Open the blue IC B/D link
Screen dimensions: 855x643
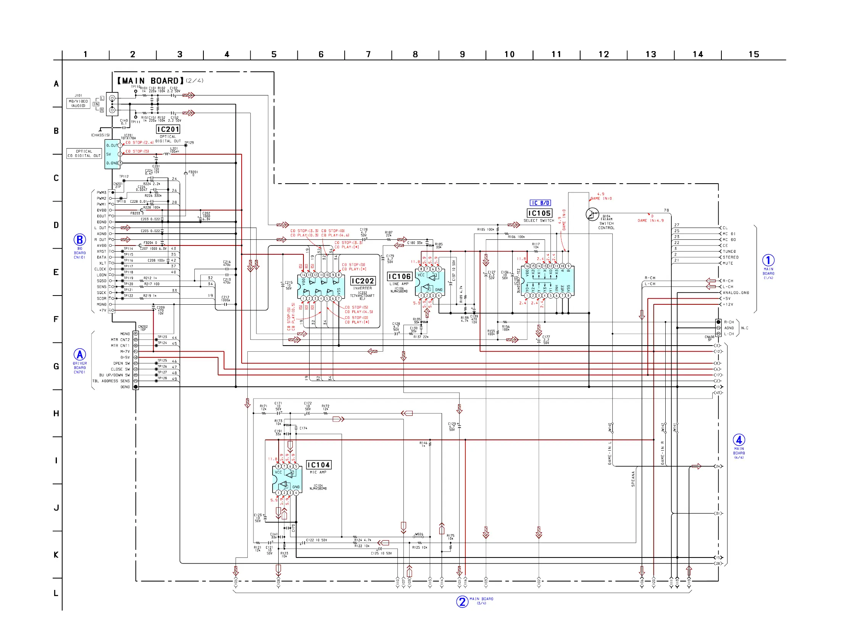pyautogui.click(x=540, y=203)
